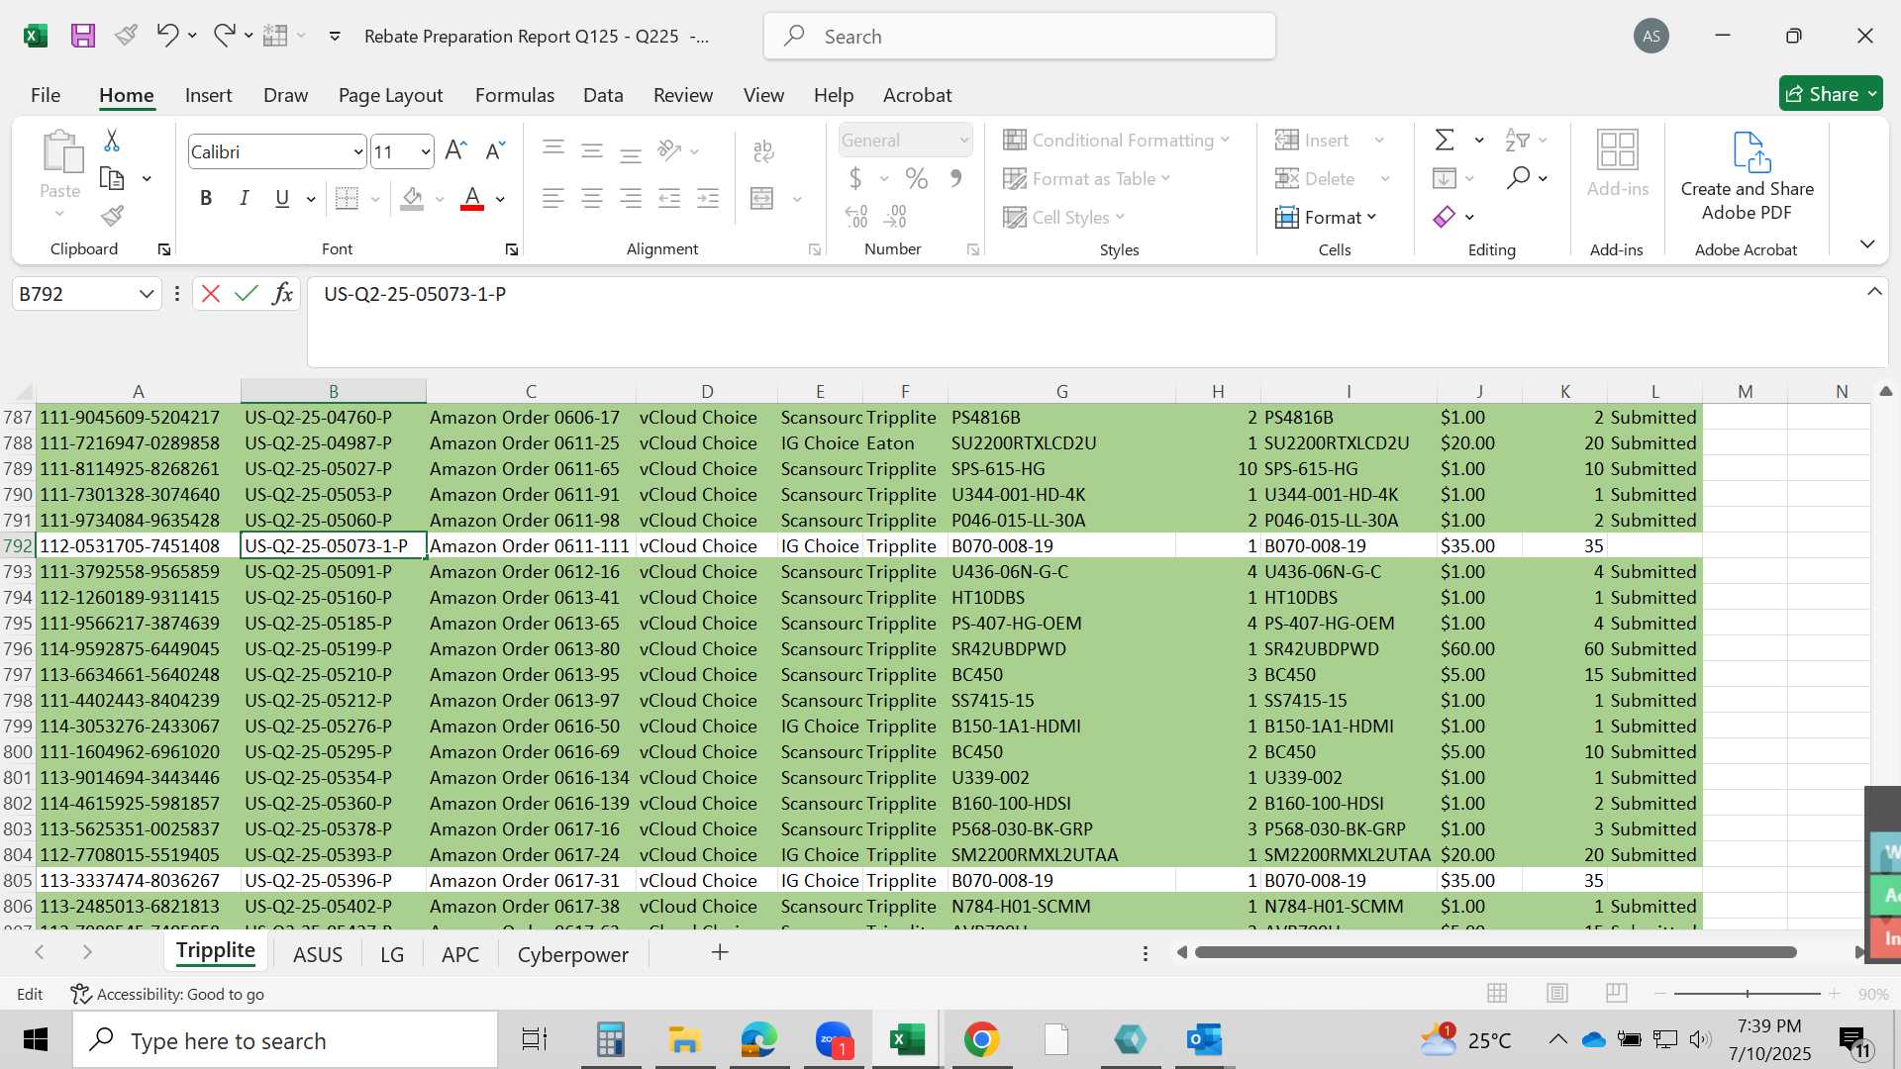Click the Wrap Text icon
The width and height of the screenshot is (1901, 1069).
click(x=763, y=150)
